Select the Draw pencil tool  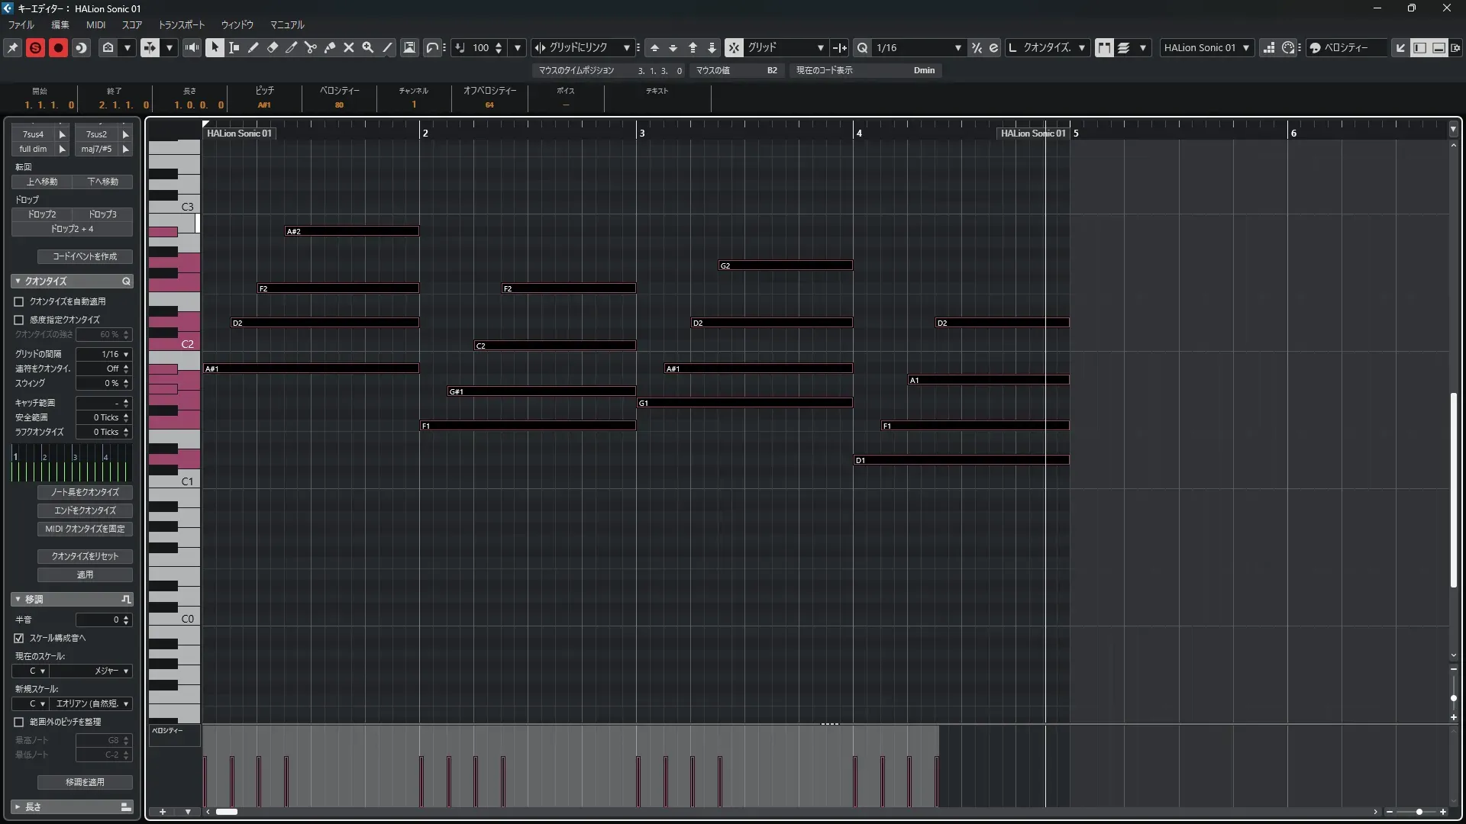pyautogui.click(x=253, y=47)
